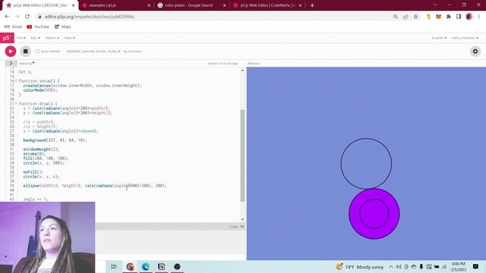Bookmark this page with the star
This screenshot has height=273, width=486.
pos(415,17)
